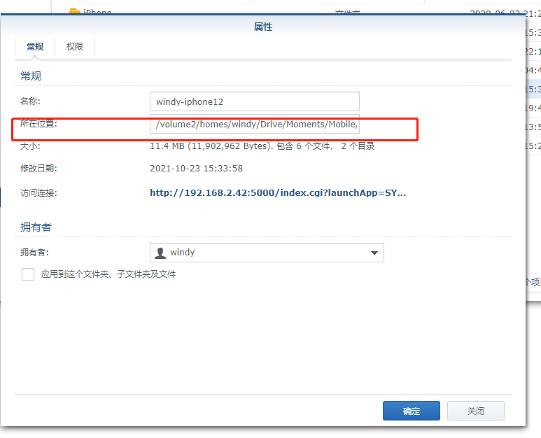Click the user icon beside owner windy

160,253
